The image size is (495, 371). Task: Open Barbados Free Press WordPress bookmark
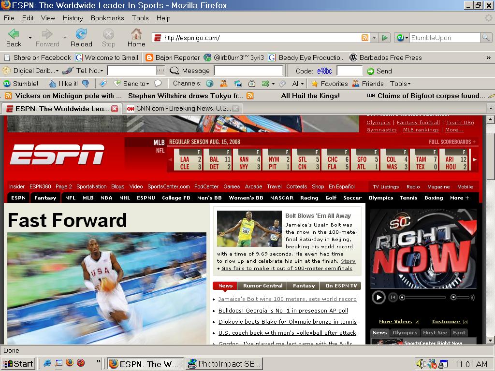pyautogui.click(x=385, y=58)
